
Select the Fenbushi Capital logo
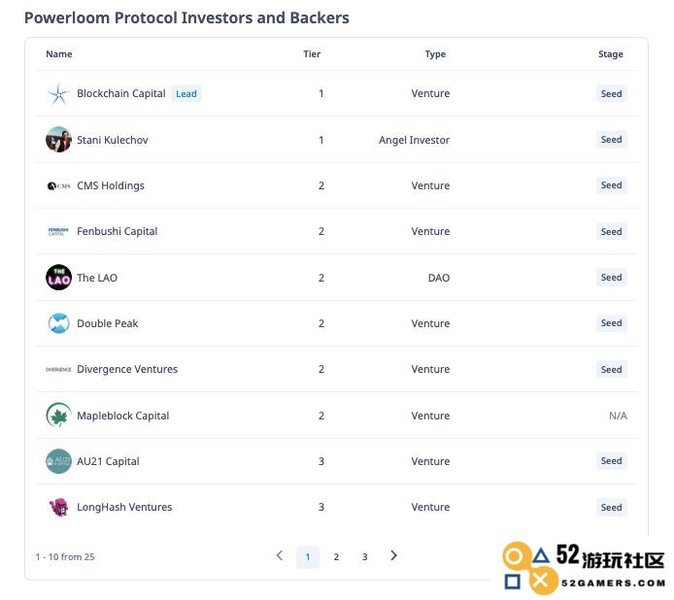click(58, 231)
